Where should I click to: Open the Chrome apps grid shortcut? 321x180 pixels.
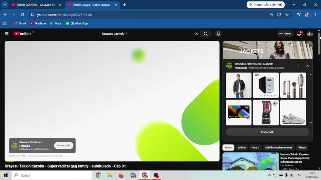(5, 23)
